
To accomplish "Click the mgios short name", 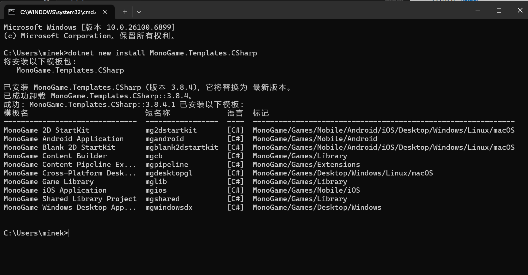I will [x=156, y=190].
